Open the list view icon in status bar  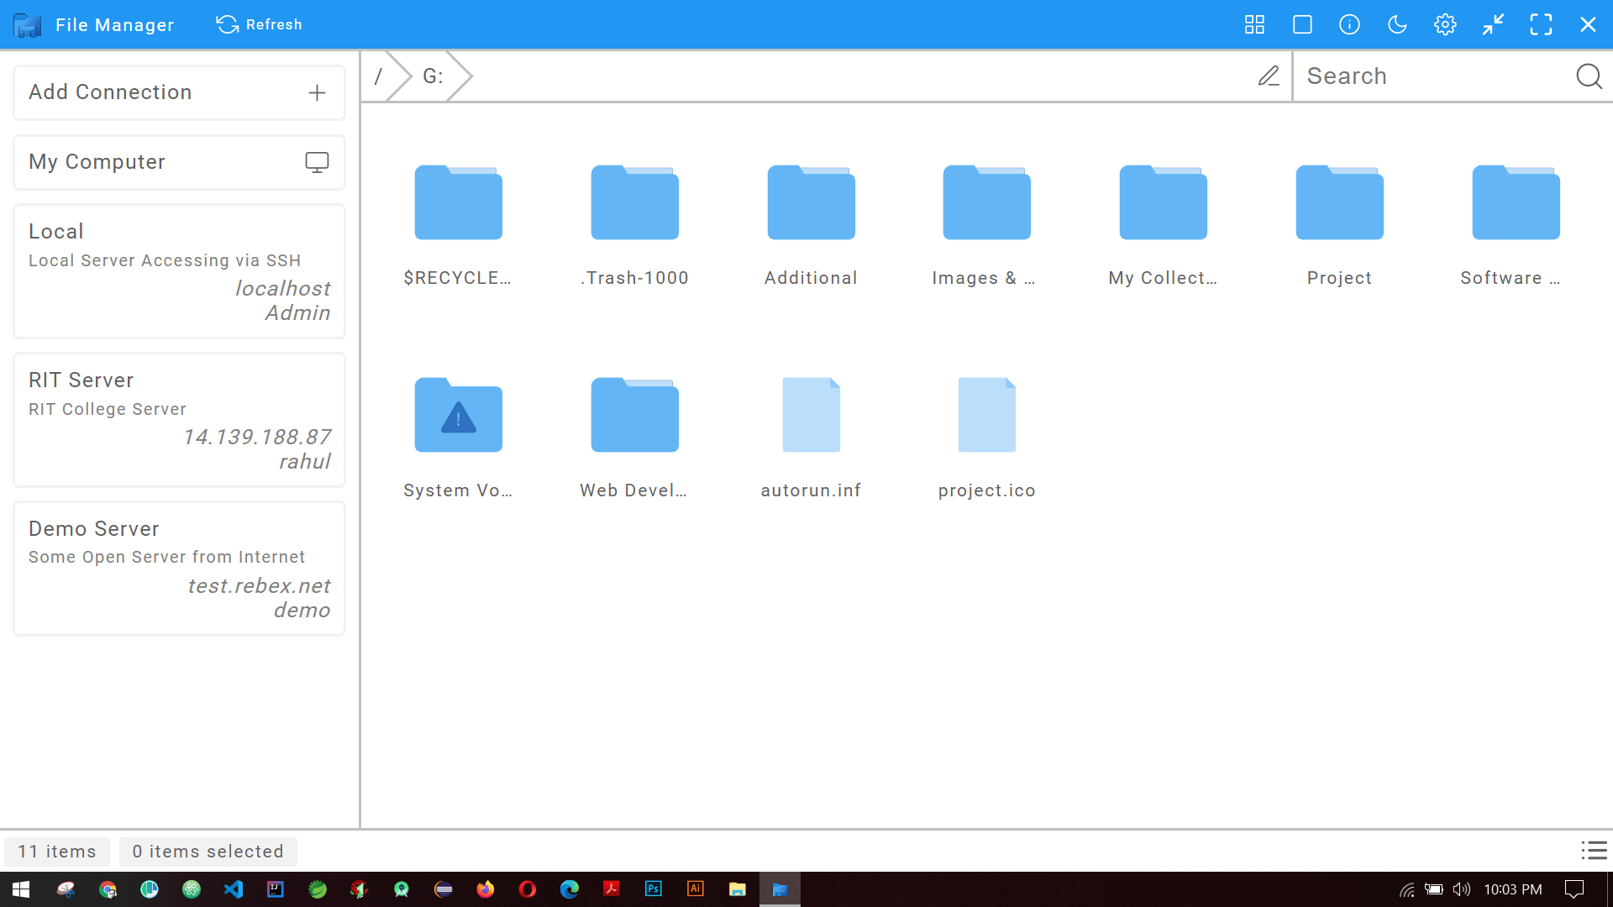click(1594, 851)
